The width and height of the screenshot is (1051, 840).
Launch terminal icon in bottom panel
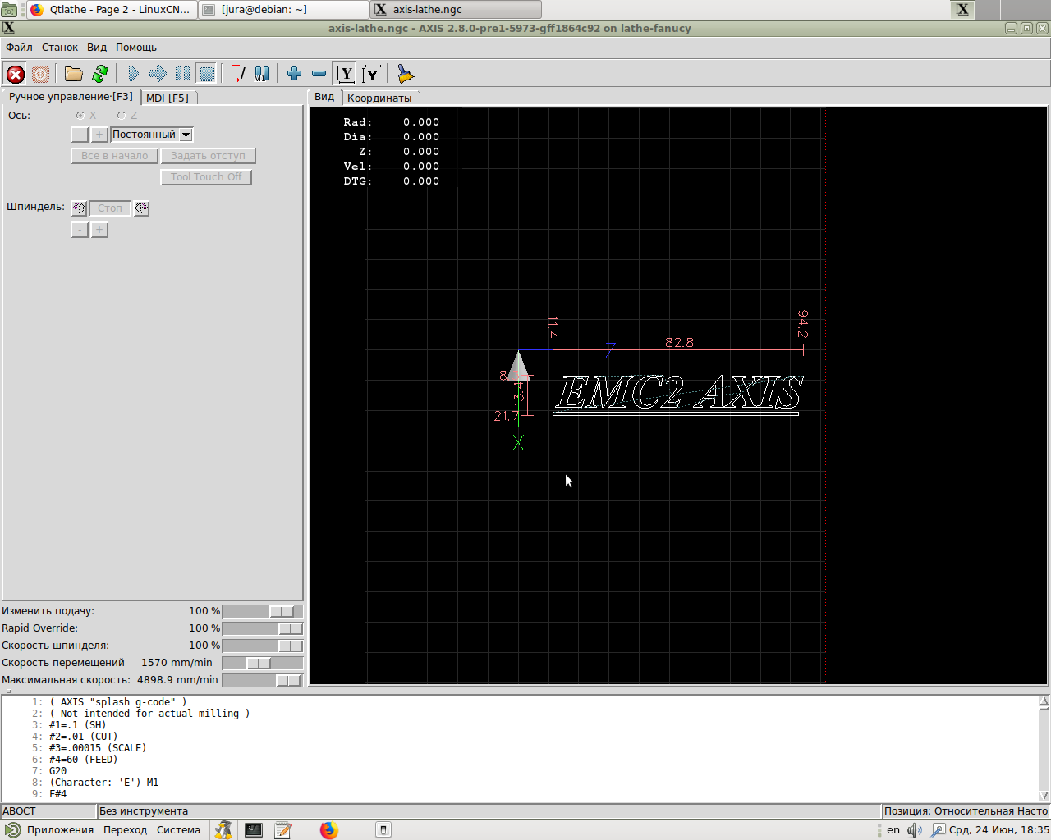254,830
